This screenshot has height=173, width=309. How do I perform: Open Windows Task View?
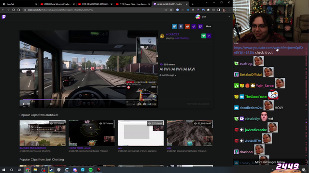pos(19,170)
